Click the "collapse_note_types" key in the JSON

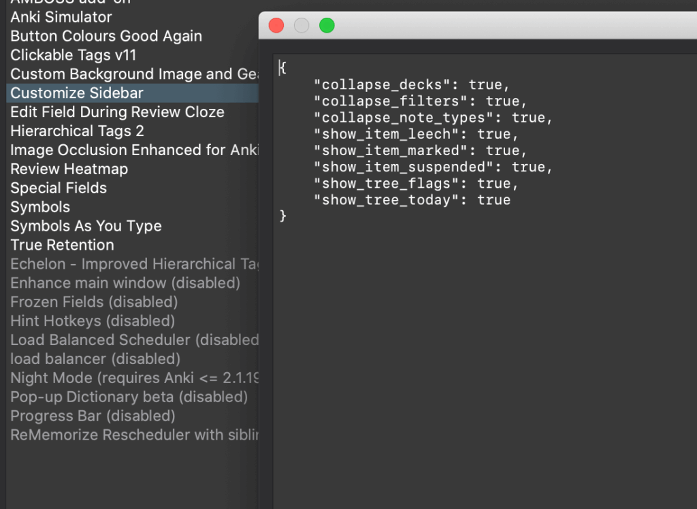pyautogui.click(x=404, y=117)
